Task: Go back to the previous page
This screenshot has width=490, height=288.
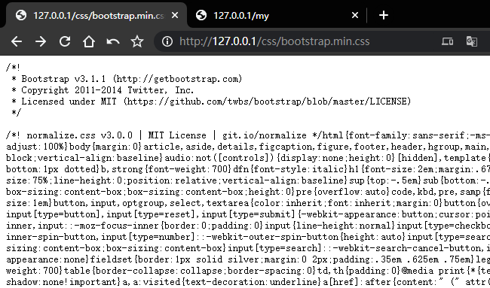Action: click(17, 41)
